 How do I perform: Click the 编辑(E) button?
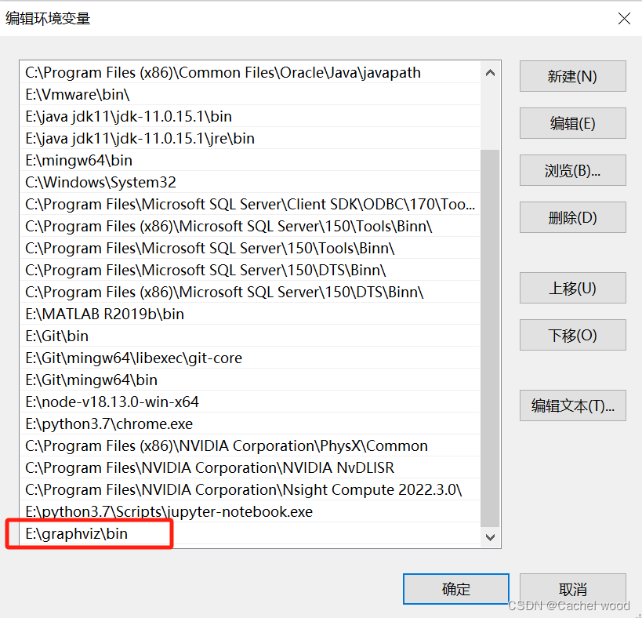click(x=572, y=123)
